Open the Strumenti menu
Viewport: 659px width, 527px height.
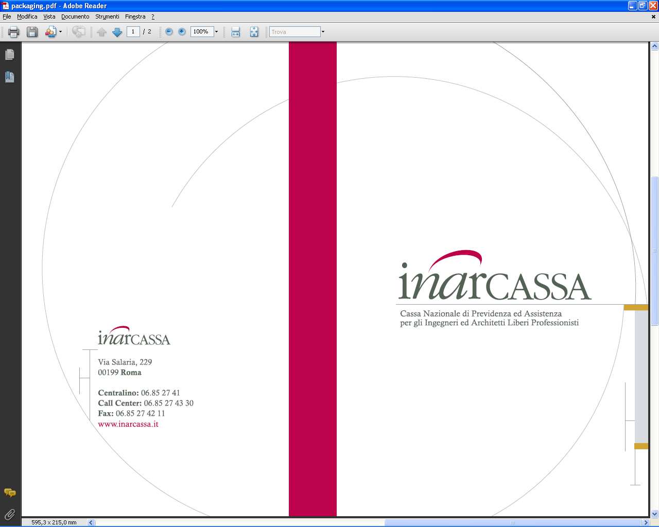click(x=107, y=16)
